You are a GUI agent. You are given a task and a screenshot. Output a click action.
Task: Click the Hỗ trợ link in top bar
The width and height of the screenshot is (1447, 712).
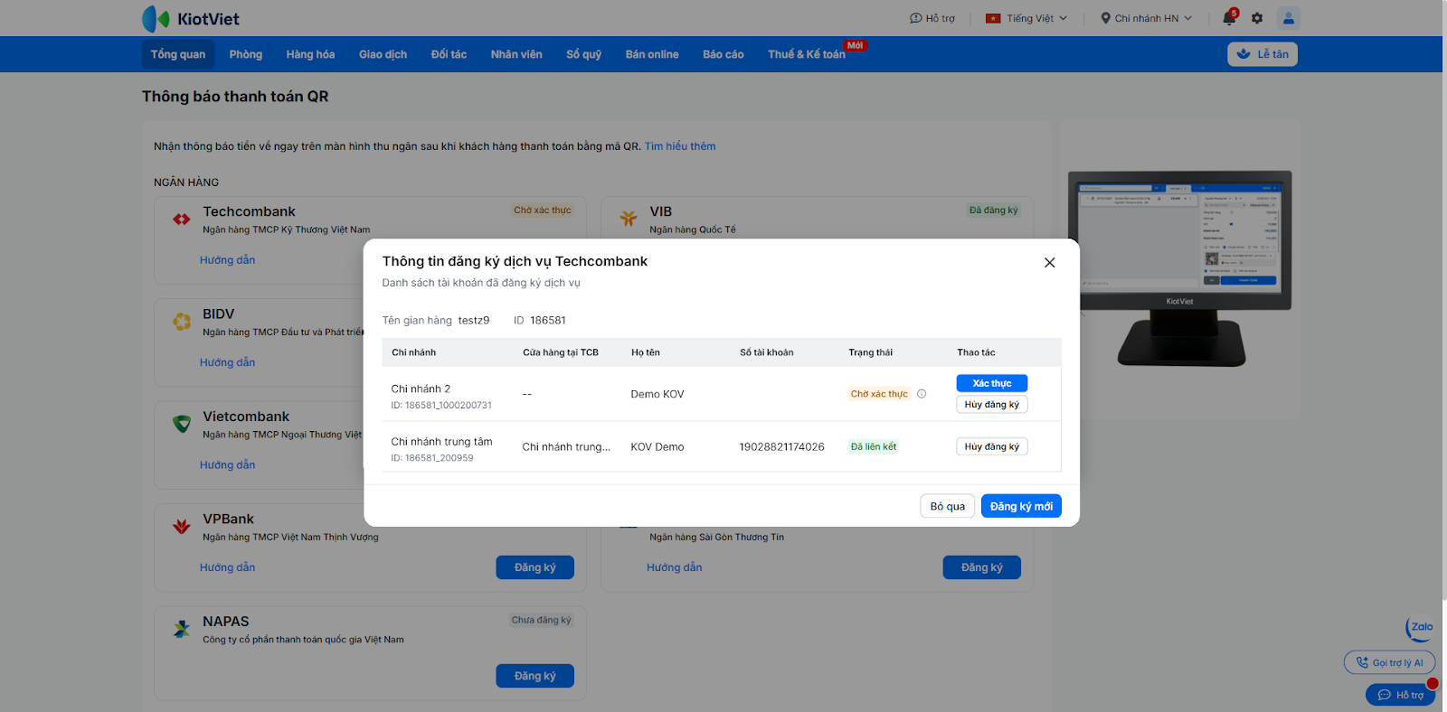(932, 18)
